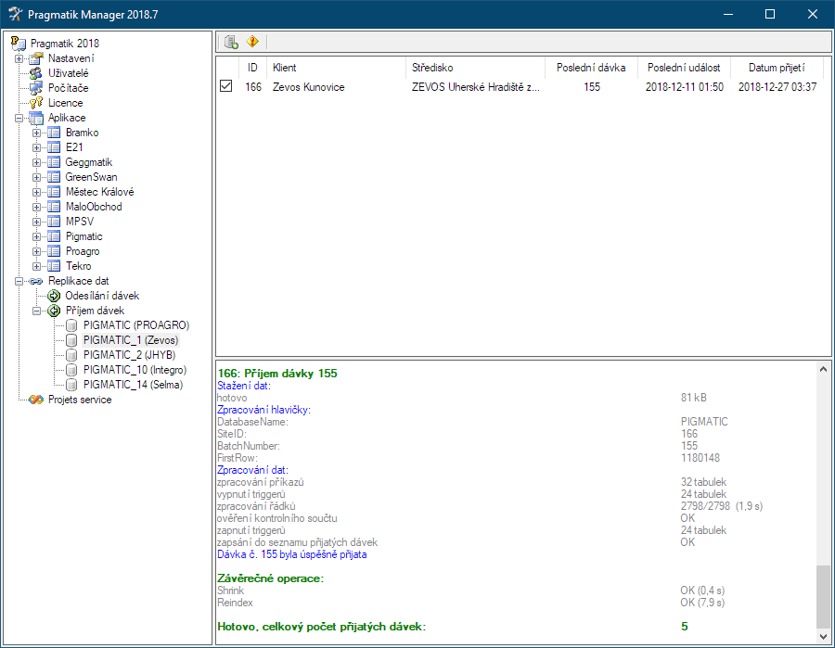Click the log panel scroll down arrow
The image size is (835, 648).
823,636
